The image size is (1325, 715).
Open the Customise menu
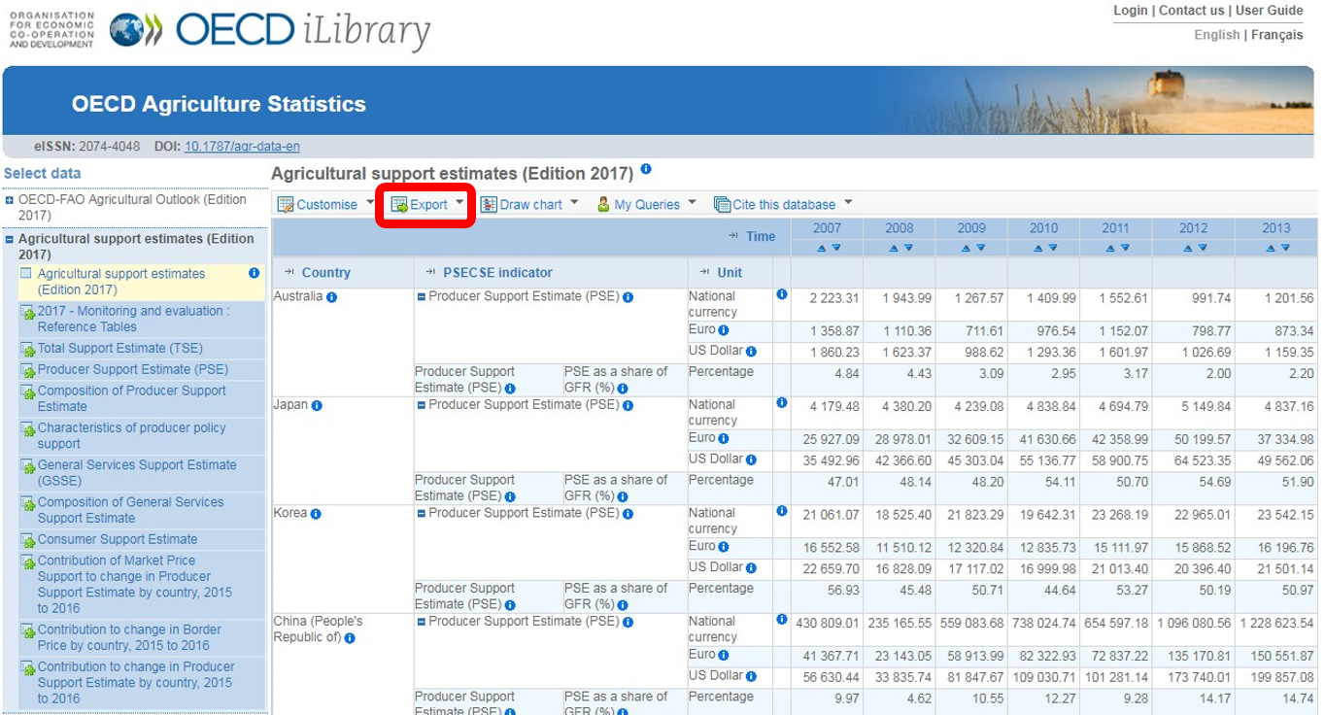click(326, 205)
